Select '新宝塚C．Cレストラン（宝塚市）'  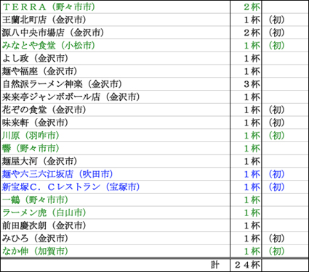(71, 187)
